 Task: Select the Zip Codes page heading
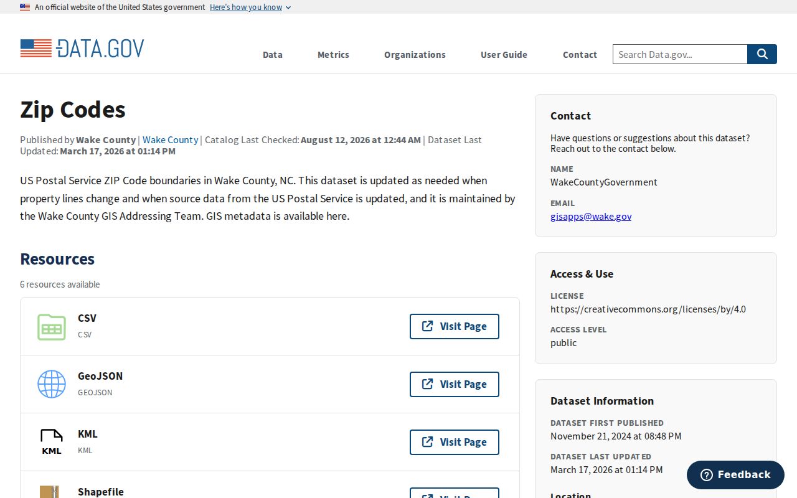73,110
